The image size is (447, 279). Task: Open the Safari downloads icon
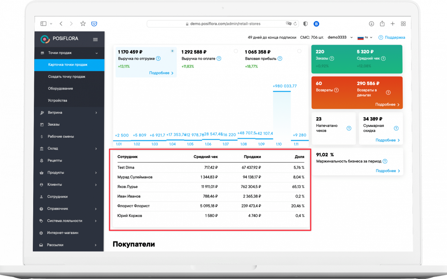[371, 23]
